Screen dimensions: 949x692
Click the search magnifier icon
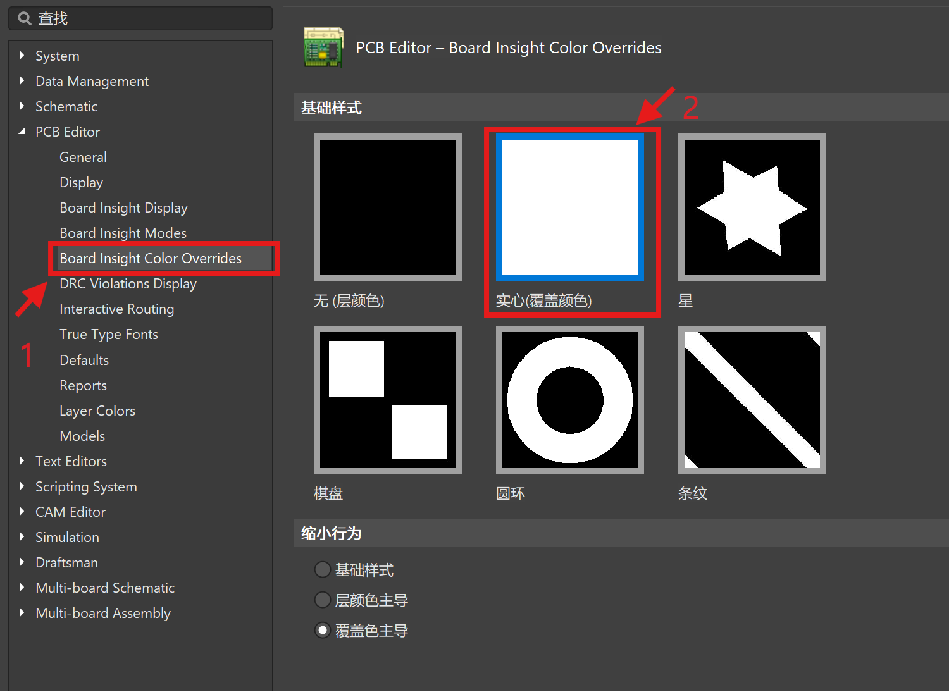[23, 18]
